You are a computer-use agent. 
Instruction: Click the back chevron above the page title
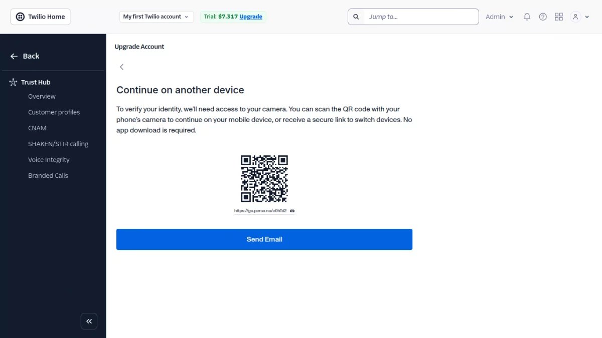click(121, 67)
